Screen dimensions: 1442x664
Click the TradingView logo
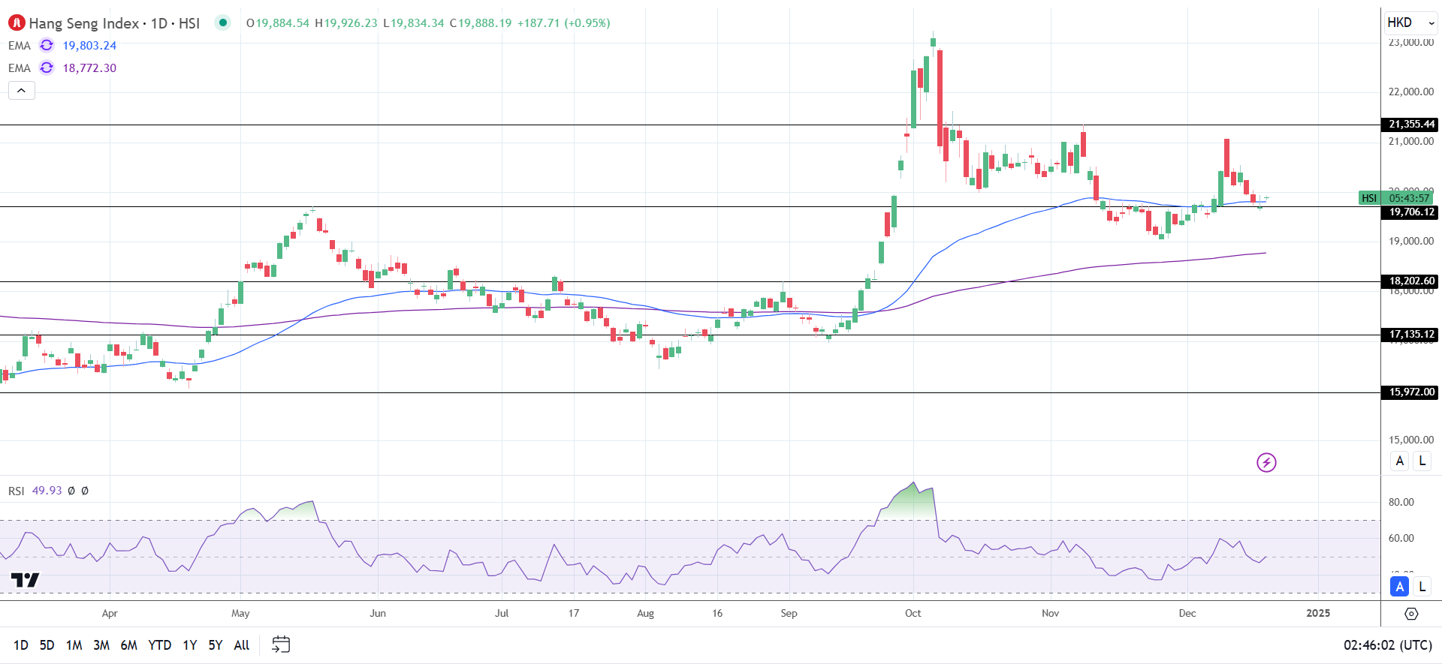(x=25, y=580)
